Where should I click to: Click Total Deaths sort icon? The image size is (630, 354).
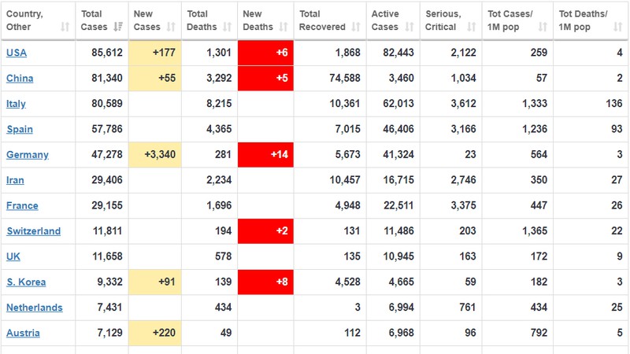227,27
